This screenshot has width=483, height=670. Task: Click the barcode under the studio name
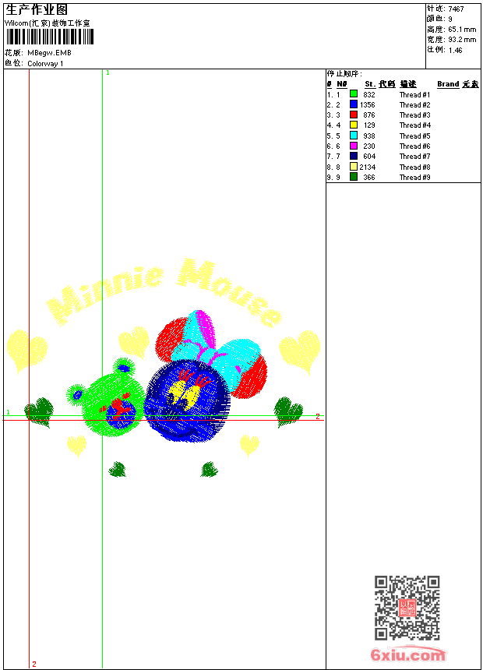[x=49, y=37]
